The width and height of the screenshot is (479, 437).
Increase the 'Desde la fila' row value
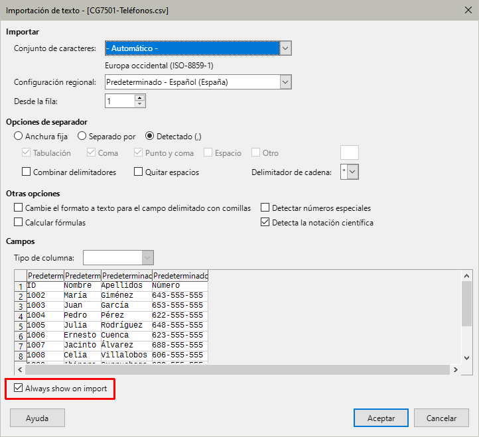[139, 97]
